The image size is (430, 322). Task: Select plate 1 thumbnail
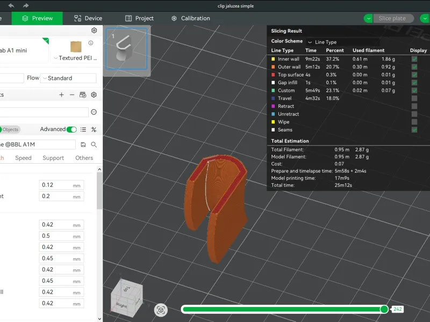coord(127,49)
